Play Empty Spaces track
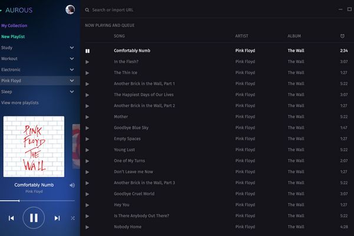 click(87, 139)
